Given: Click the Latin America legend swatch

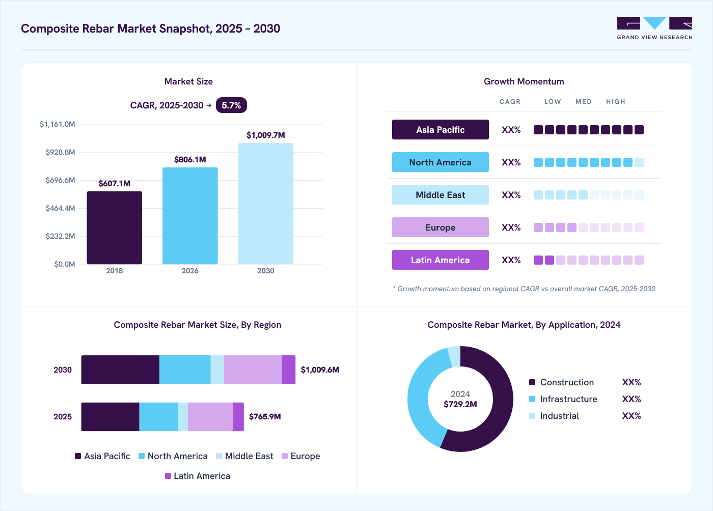Looking at the screenshot, I should [168, 476].
